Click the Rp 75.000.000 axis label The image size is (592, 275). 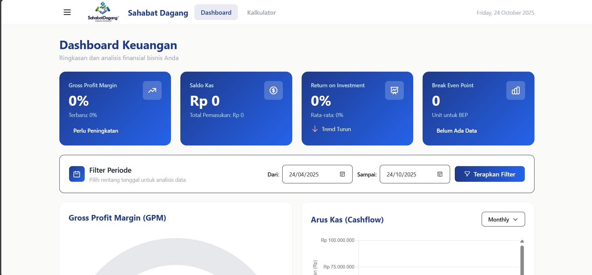pyautogui.click(x=339, y=267)
